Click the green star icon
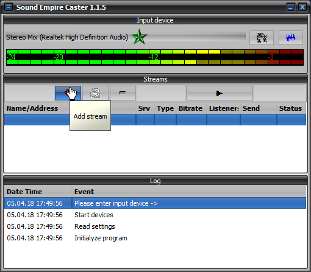Viewport: 311px width, 272px height. pyautogui.click(x=139, y=37)
